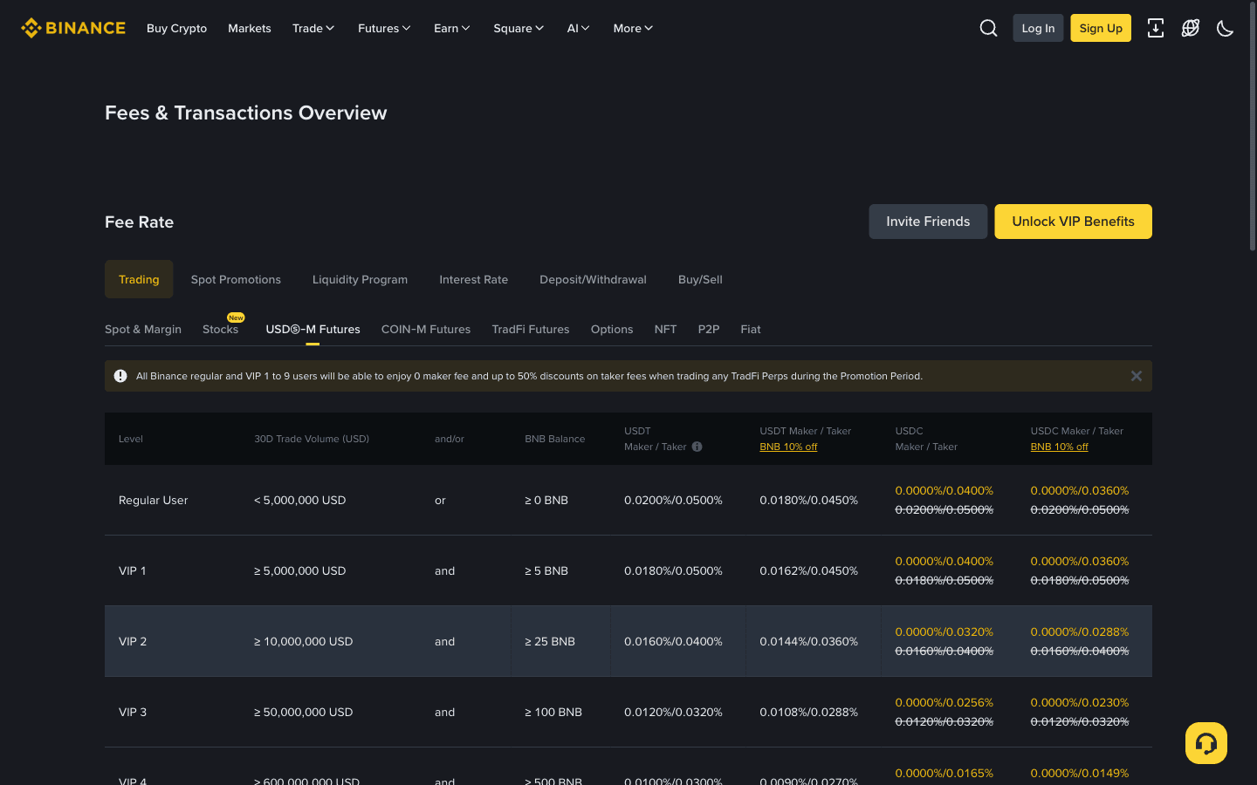
Task: Dismiss the TradFi promotion notice
Action: click(x=1136, y=376)
